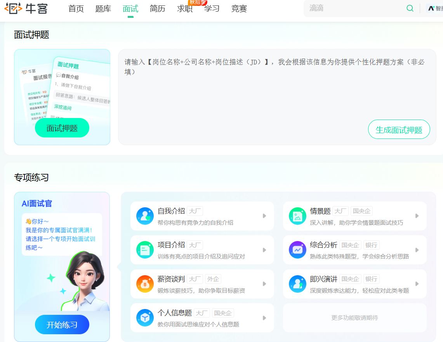Click 帮你构思有竞争力的自我介绍 description

[196, 222]
